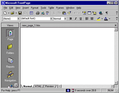Click the Insert Table icon
The image size is (119, 93).
click(x=89, y=13)
